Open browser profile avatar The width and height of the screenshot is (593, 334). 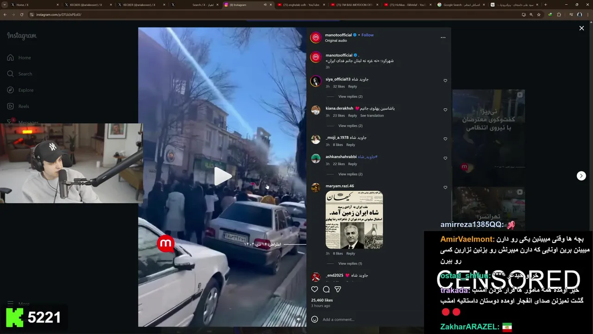[579, 14]
